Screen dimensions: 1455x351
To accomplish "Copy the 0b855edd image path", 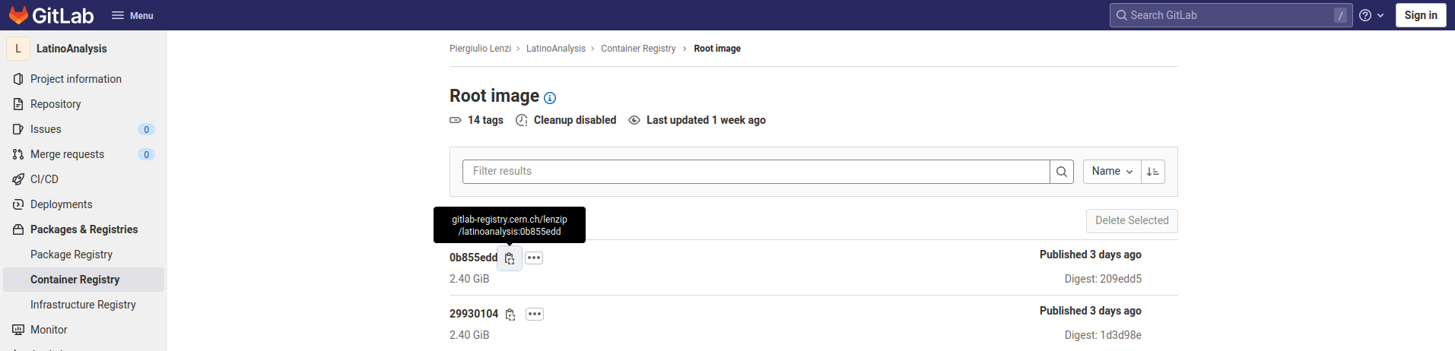I will (510, 258).
